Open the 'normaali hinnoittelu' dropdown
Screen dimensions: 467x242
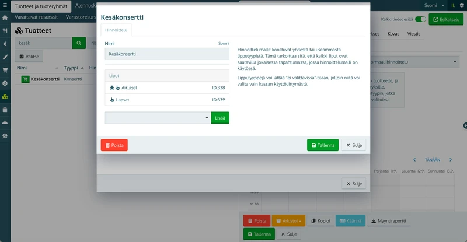click(414, 62)
